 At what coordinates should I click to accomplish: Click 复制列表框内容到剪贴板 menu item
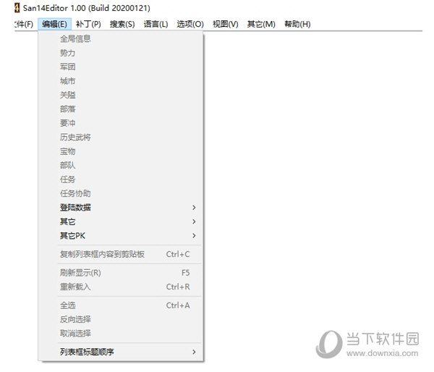click(x=102, y=254)
